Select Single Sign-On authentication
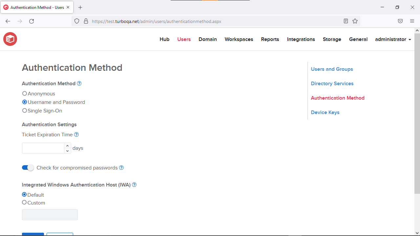 pyautogui.click(x=25, y=110)
